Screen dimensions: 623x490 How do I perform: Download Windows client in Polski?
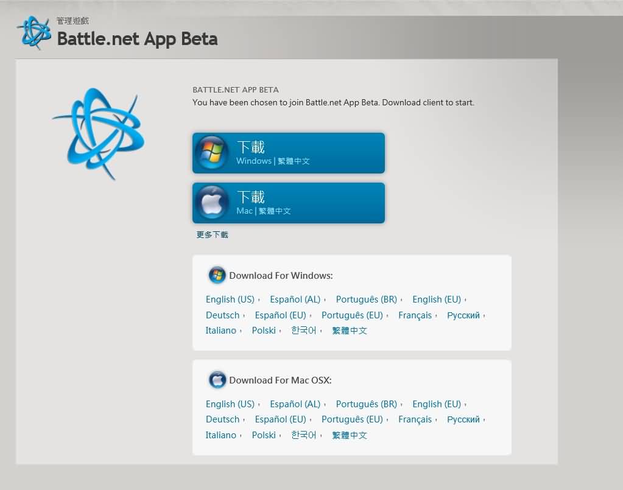264,331
